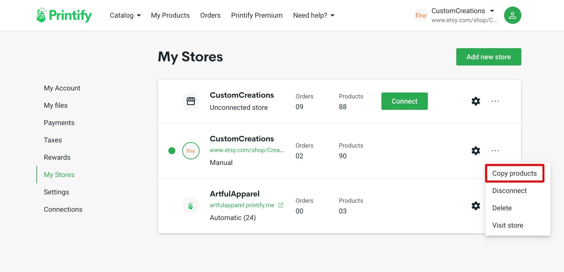Open the CustomCreations store switcher dropdown
564x272 pixels.
[x=492, y=11]
